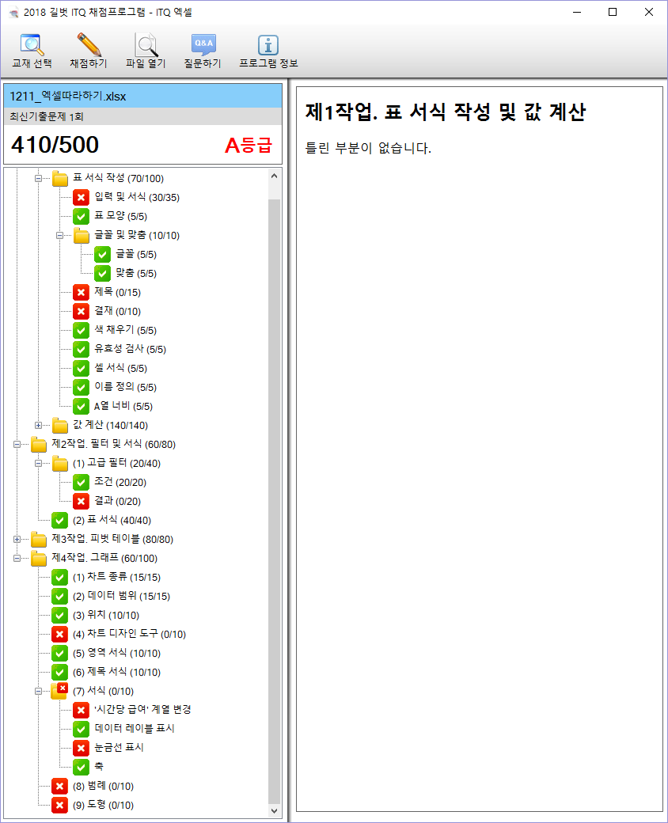Click the green check icon beside 표 모양
This screenshot has height=823, width=668.
coord(81,216)
